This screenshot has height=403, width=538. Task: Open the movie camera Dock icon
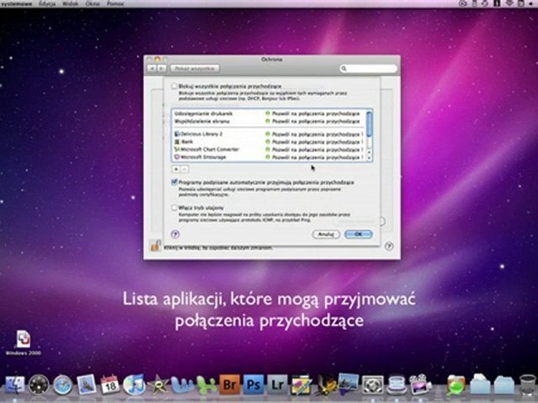420,385
